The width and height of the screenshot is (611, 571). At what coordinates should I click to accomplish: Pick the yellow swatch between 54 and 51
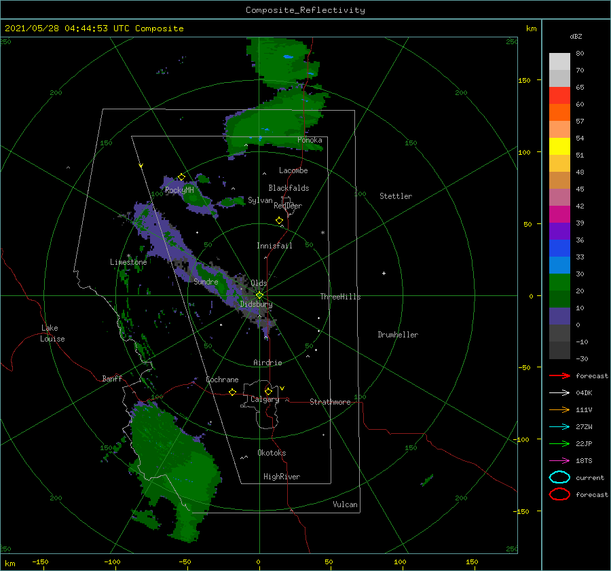[x=559, y=146]
